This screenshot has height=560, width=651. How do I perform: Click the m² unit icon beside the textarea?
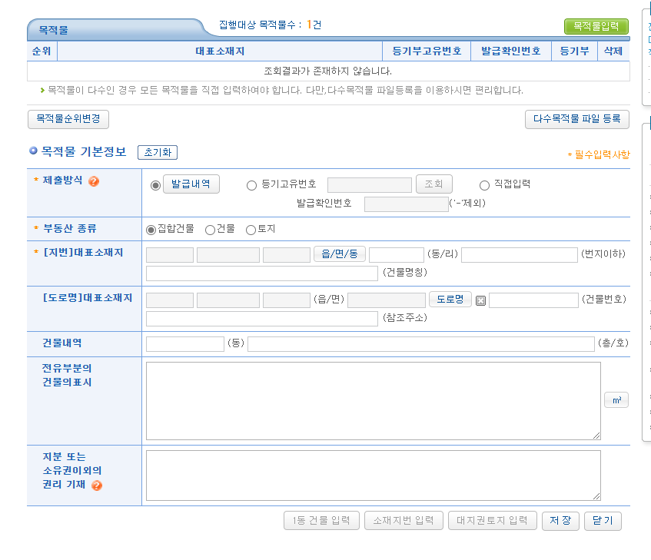click(x=616, y=399)
